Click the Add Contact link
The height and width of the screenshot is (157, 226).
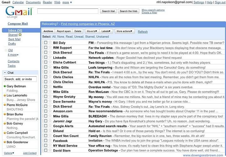[x=30, y=153]
